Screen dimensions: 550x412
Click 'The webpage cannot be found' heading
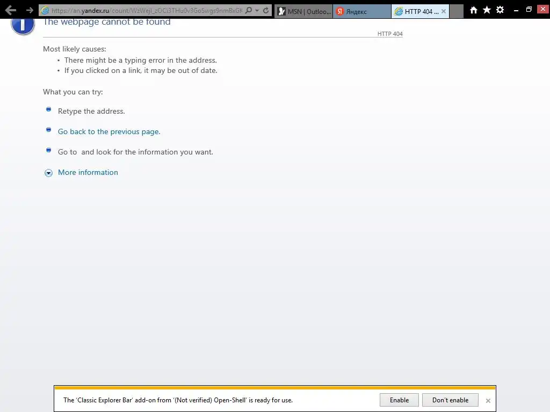click(x=107, y=22)
